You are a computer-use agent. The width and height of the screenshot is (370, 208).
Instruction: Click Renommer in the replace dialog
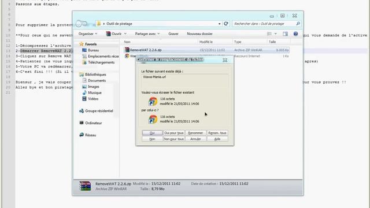click(195, 133)
